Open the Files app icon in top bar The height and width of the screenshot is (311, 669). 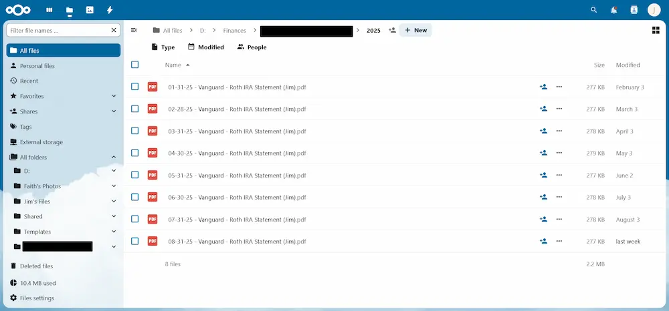(70, 10)
